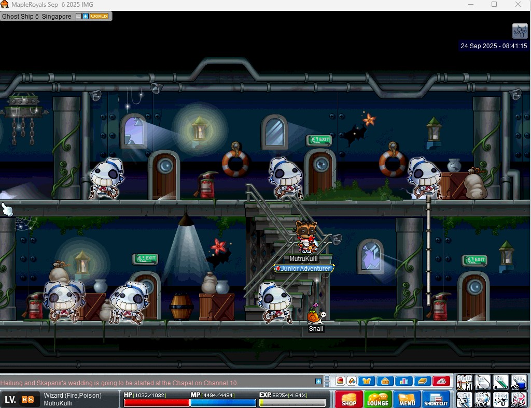Viewport: 531px width, 408px height.
Task: Click the yellow LOUNGE button
Action: (378, 399)
